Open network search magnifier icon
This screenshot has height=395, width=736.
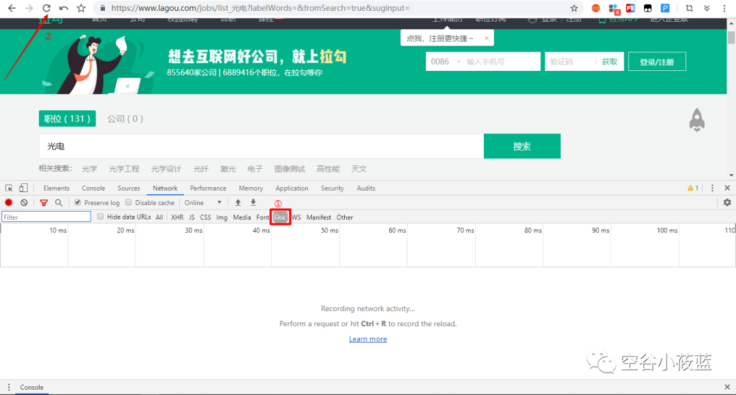(x=59, y=203)
